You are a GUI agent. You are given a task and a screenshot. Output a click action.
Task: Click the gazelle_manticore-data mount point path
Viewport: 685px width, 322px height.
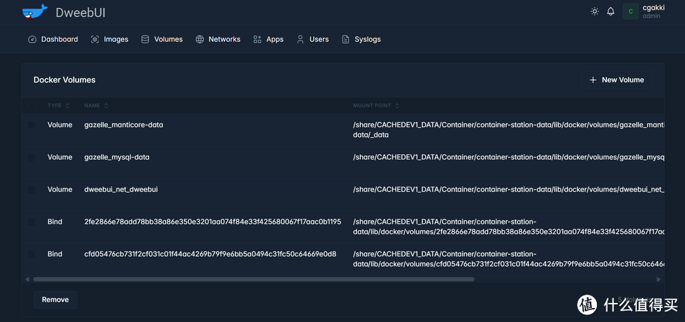click(x=509, y=130)
